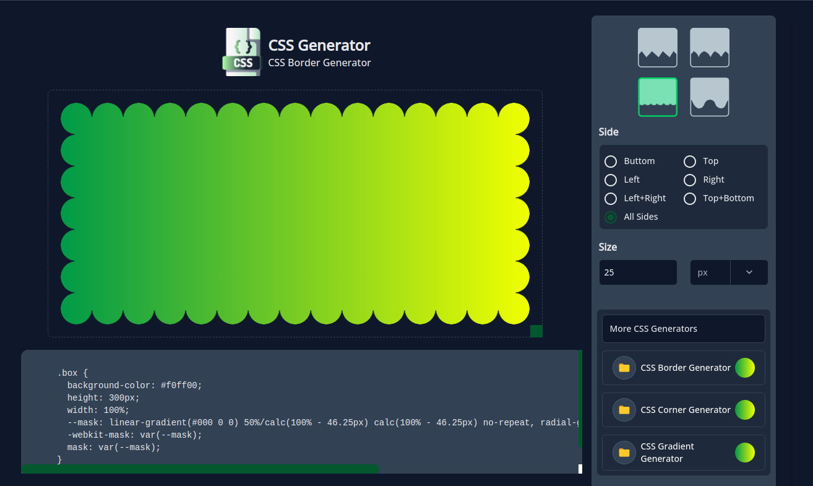Select the All Sides radio option

pos(611,217)
